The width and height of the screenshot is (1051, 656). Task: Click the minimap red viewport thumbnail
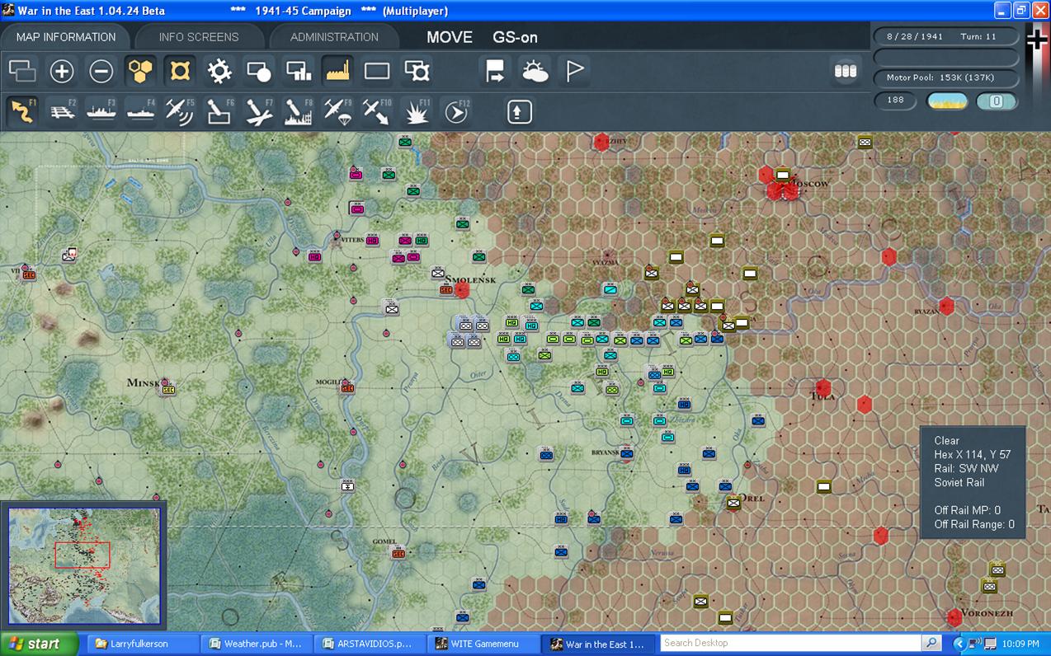82,554
